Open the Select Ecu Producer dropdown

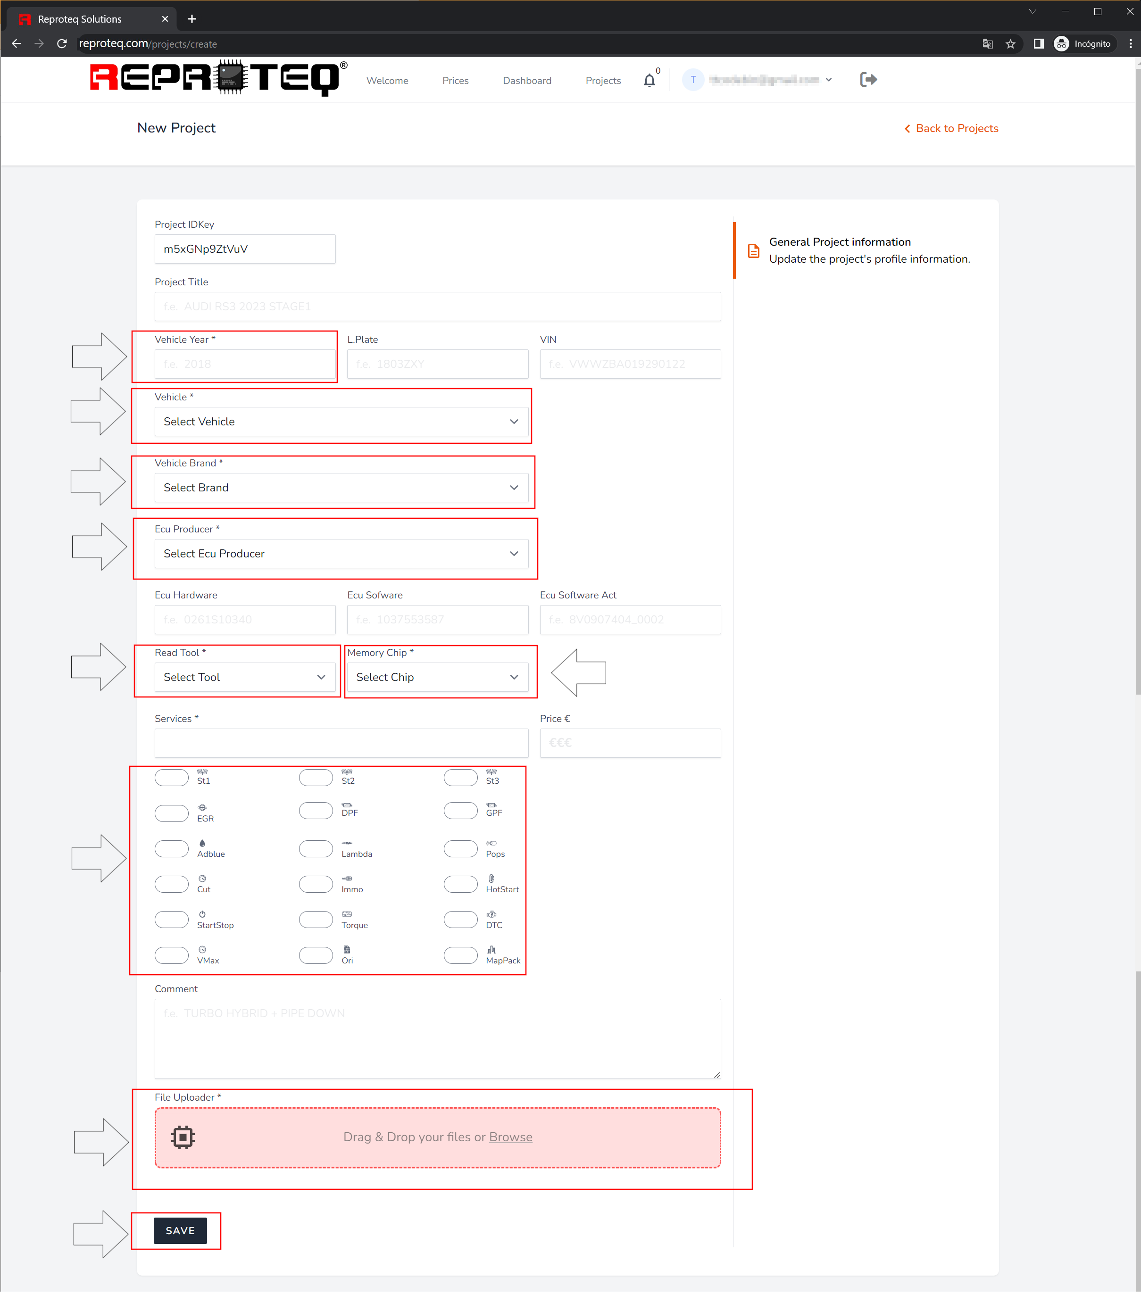pos(341,553)
